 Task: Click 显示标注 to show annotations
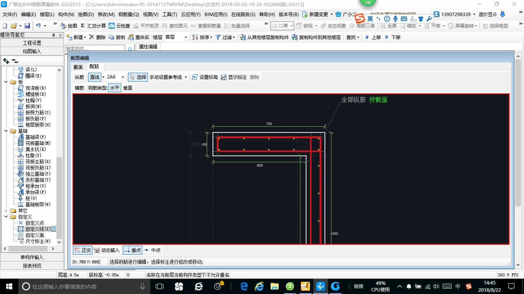[234, 77]
